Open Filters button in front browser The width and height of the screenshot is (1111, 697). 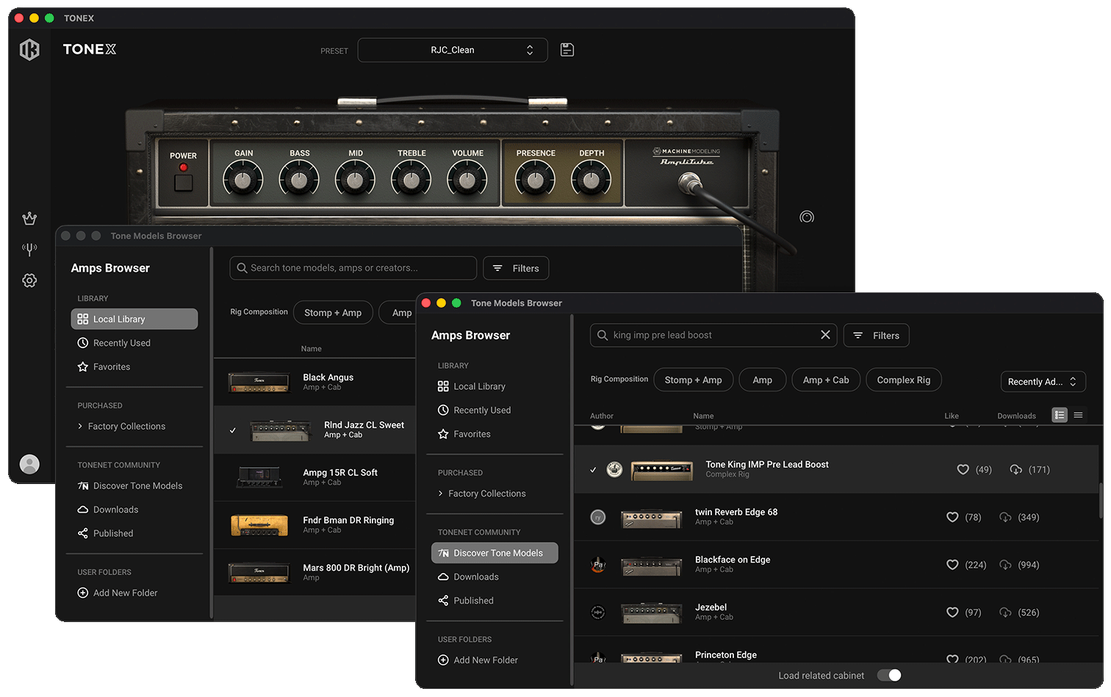(876, 336)
